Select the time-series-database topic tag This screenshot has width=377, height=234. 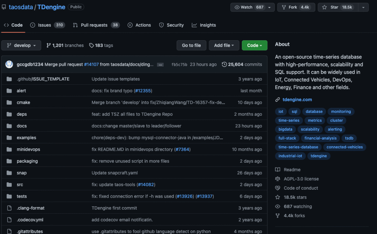click(298, 147)
